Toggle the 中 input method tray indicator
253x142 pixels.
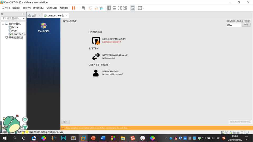[x=218, y=138]
